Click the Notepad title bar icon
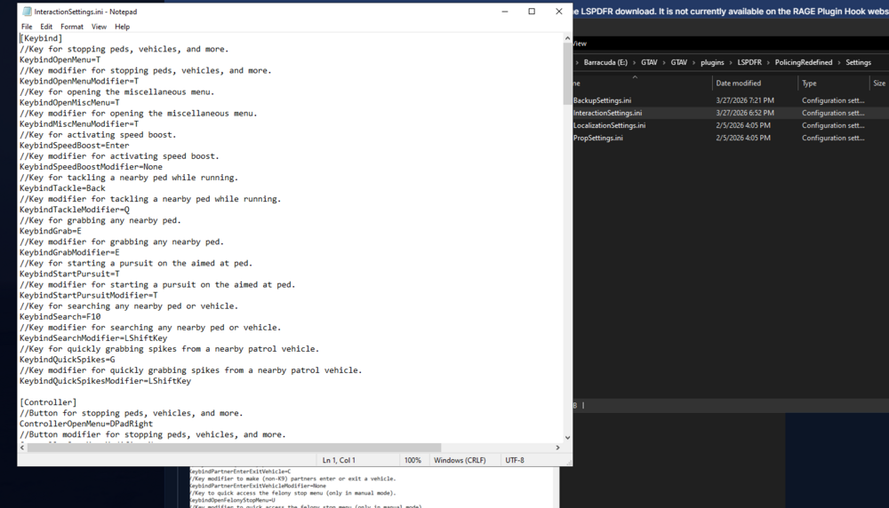889x508 pixels. click(x=27, y=12)
